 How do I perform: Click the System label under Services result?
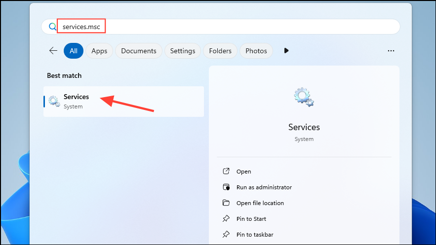click(73, 106)
